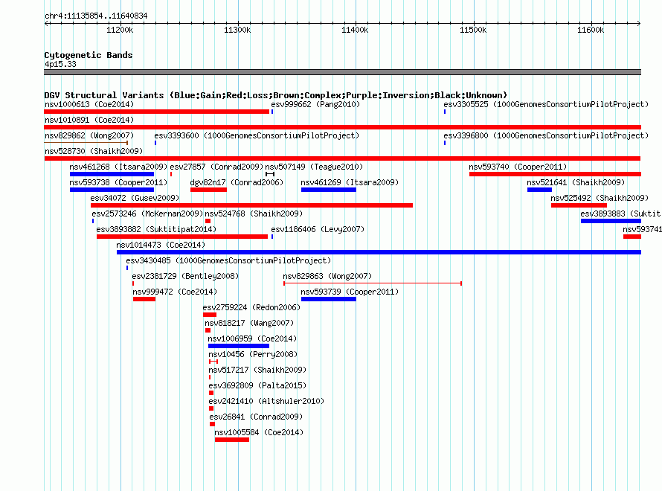Click the ruler's right arrow end
Screen dimensions: 662x491
point(639,23)
